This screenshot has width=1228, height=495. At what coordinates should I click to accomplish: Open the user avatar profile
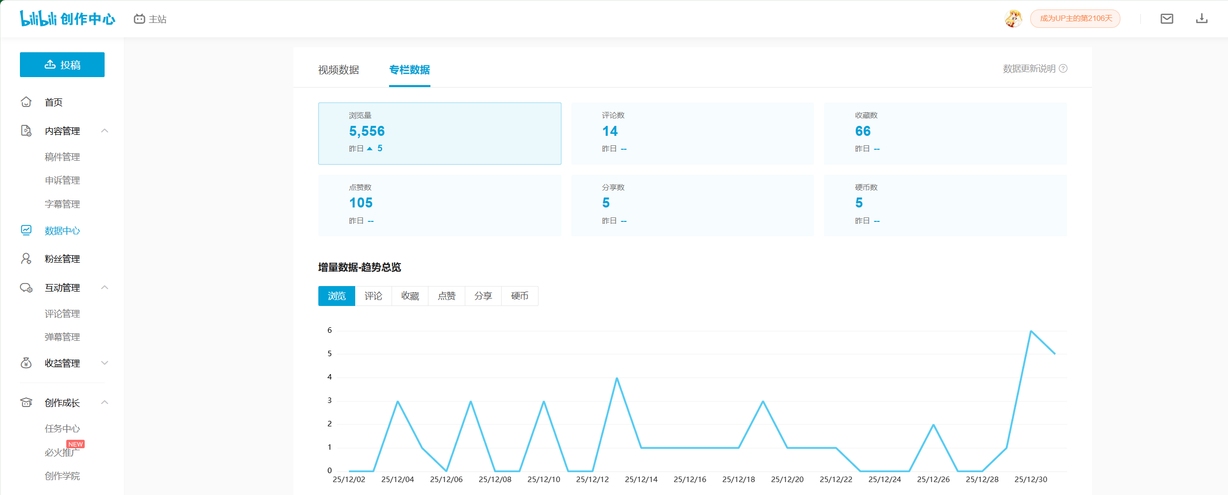[x=1013, y=19]
